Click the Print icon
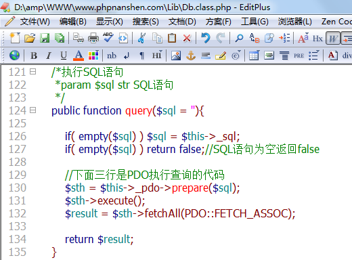The height and width of the screenshot is (260, 352). click(93, 38)
